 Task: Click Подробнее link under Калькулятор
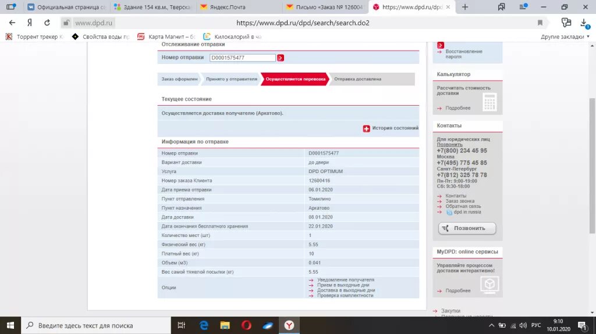(457, 108)
